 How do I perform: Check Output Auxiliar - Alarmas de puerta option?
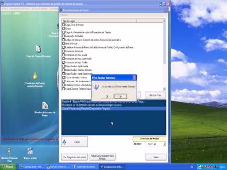coord(63,70)
